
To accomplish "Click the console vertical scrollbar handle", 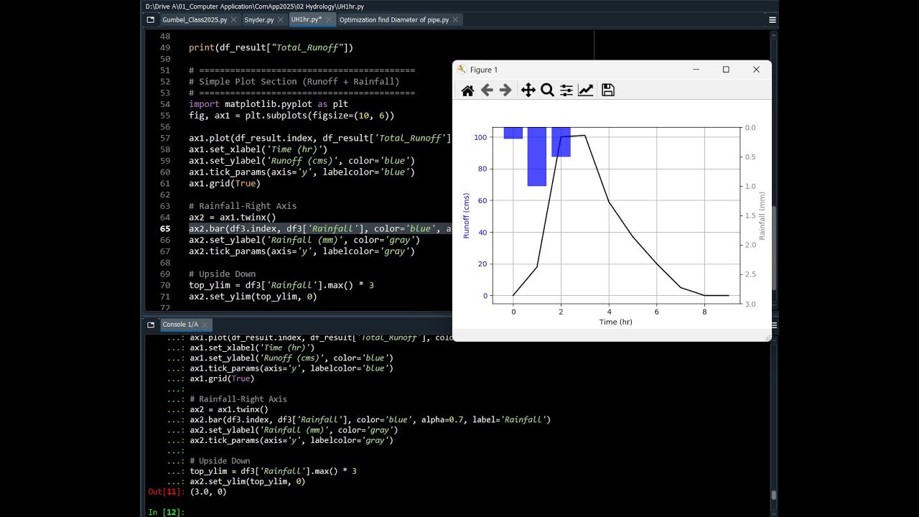I will click(x=773, y=495).
